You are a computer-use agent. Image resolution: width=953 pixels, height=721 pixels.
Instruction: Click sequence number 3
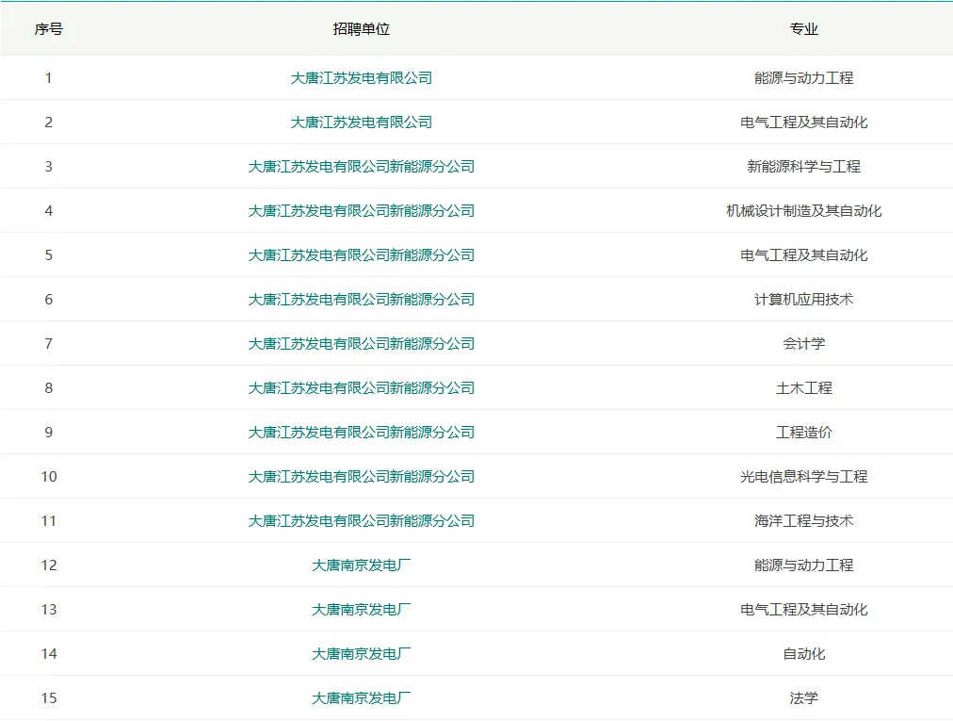point(49,167)
